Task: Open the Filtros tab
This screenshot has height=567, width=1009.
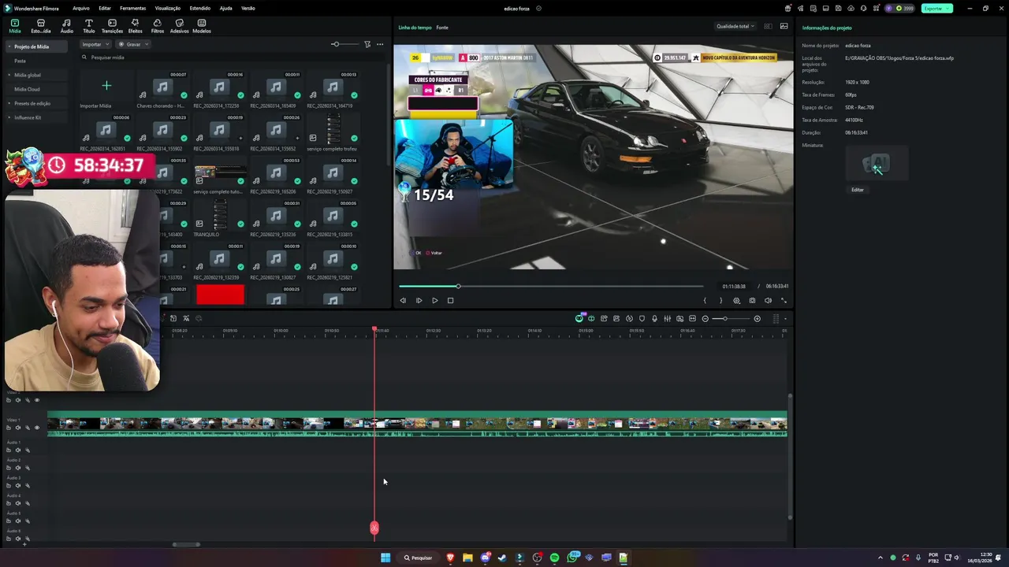Action: click(x=158, y=26)
